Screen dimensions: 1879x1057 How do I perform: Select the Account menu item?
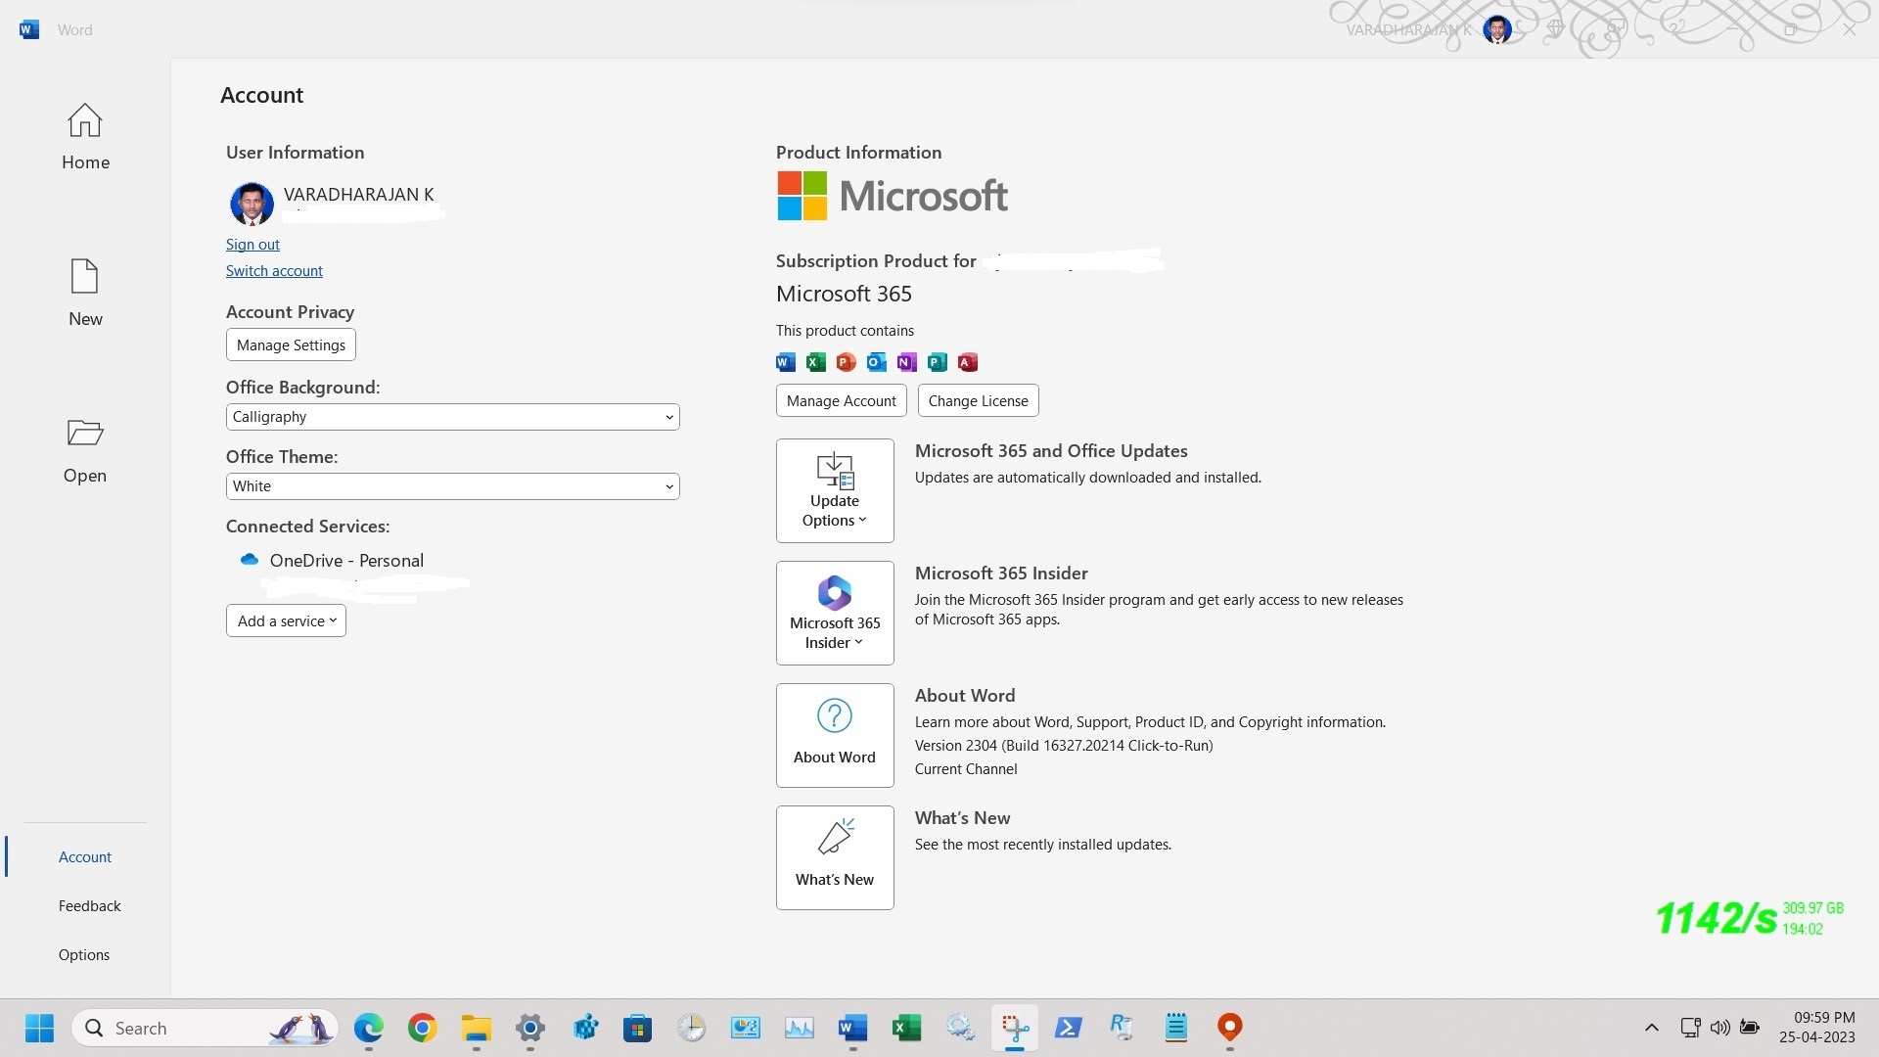[84, 855]
